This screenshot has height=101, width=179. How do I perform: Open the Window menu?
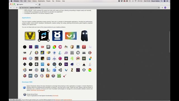pos(58,1)
